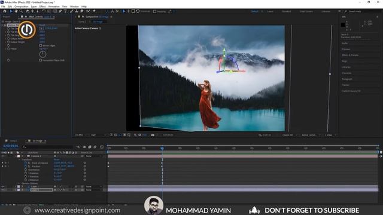Expand Layer 1 properties in timeline
The width and height of the screenshot is (383, 215).
pyautogui.click(x=15, y=186)
